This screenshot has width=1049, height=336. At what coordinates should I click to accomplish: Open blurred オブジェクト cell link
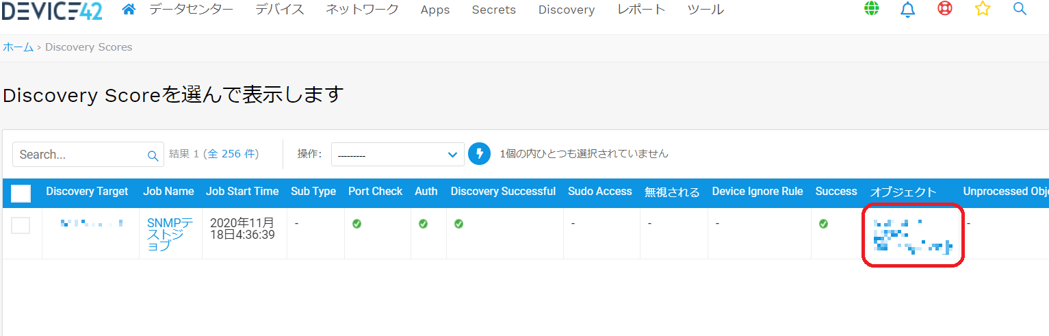pyautogui.click(x=913, y=235)
